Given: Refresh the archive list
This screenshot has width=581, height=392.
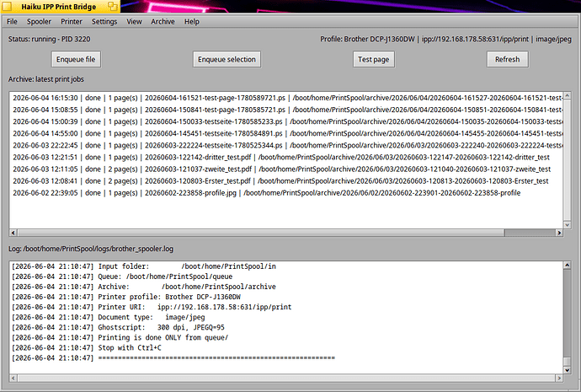Looking at the screenshot, I should tap(508, 59).
